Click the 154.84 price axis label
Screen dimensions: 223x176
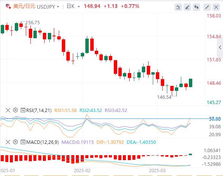[214, 37]
